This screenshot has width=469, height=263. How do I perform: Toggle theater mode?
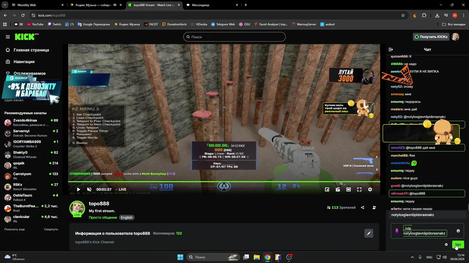coord(348,190)
